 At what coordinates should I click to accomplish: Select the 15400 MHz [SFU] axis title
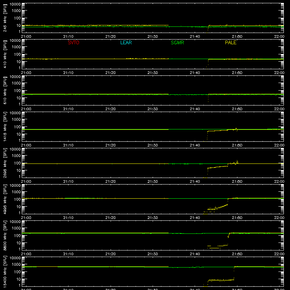(x=5, y=272)
